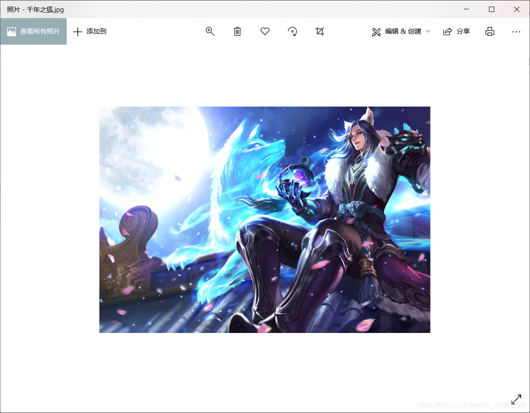Screen dimensions: 530x413
Task: Open the three-dot more options menu
Action: coord(516,32)
